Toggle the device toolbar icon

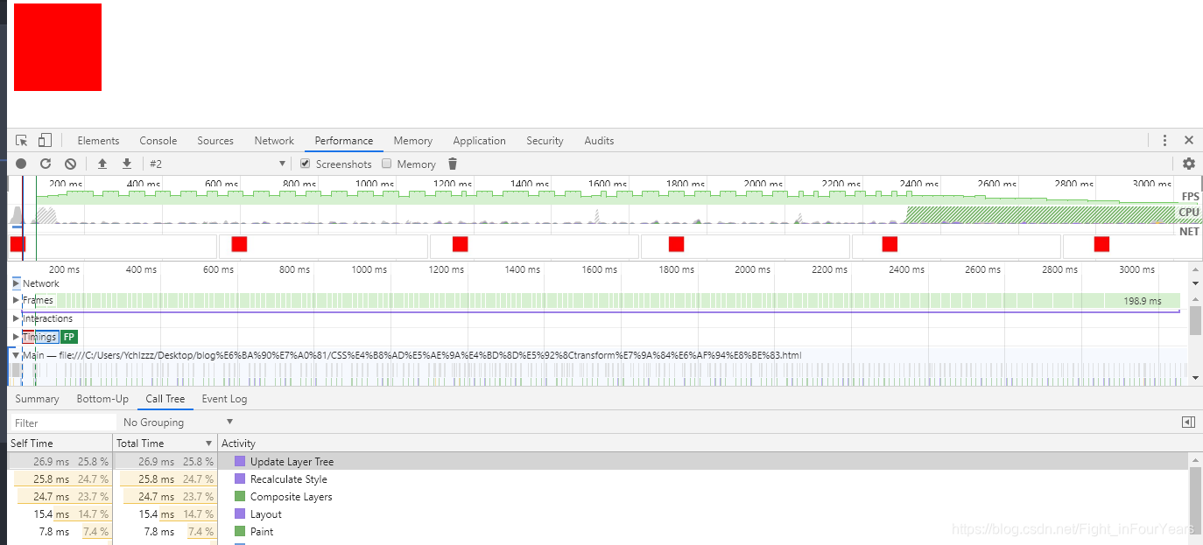[x=45, y=141]
